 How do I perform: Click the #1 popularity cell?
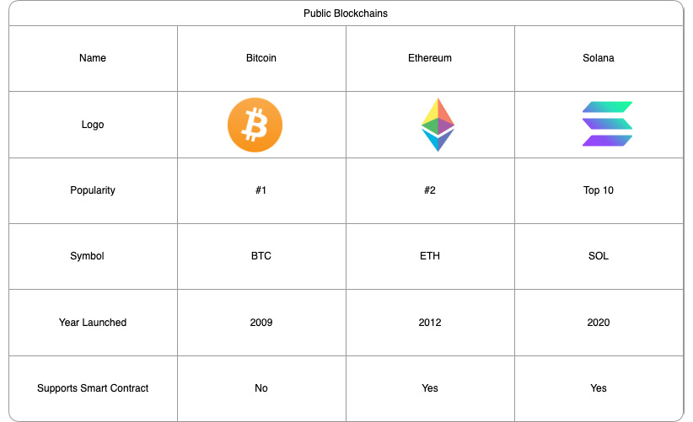261,190
